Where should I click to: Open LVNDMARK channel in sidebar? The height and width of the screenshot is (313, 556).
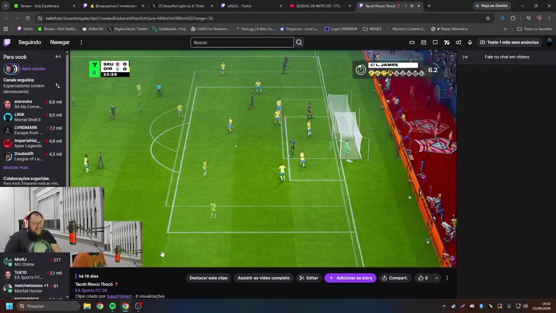(33, 130)
